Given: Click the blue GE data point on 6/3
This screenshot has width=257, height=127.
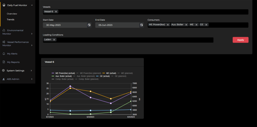Looking at the screenshot, I should tap(90, 110).
